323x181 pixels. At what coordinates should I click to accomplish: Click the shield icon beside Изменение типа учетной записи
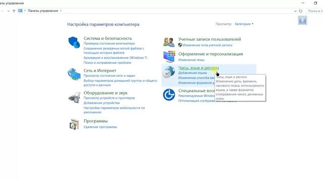coord(180,45)
